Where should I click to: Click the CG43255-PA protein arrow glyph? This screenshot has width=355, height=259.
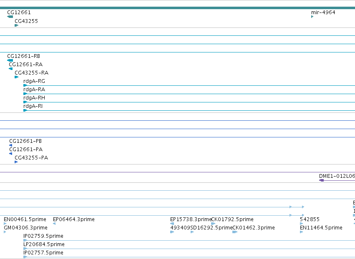16,162
